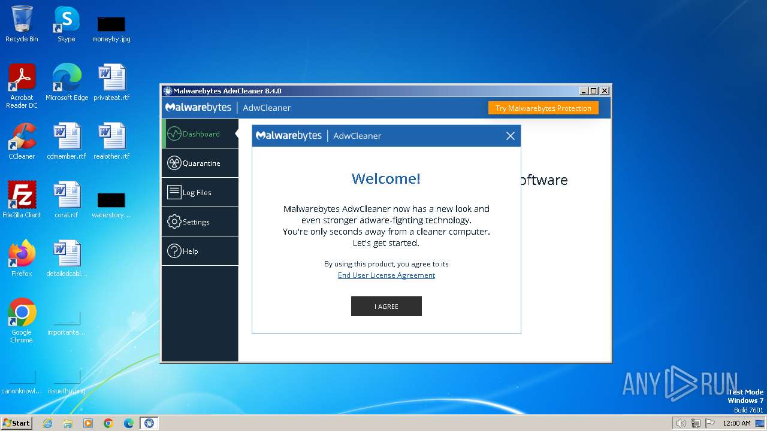Image resolution: width=767 pixels, height=431 pixels.
Task: Click the network tray icon
Action: coord(696,423)
